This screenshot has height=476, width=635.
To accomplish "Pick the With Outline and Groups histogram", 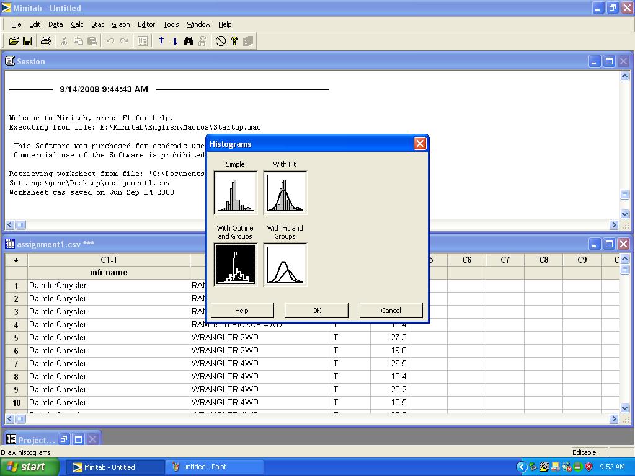I will pyautogui.click(x=235, y=264).
